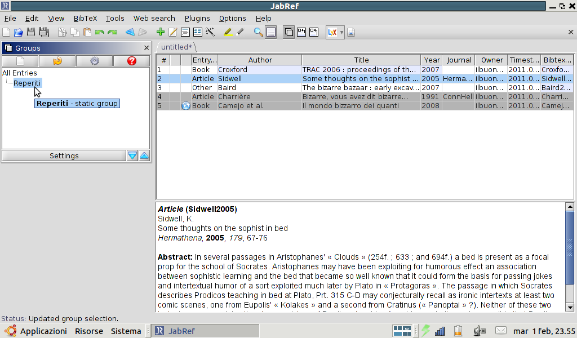
Task: Redo with the green right arrow icon
Action: pos(112,32)
